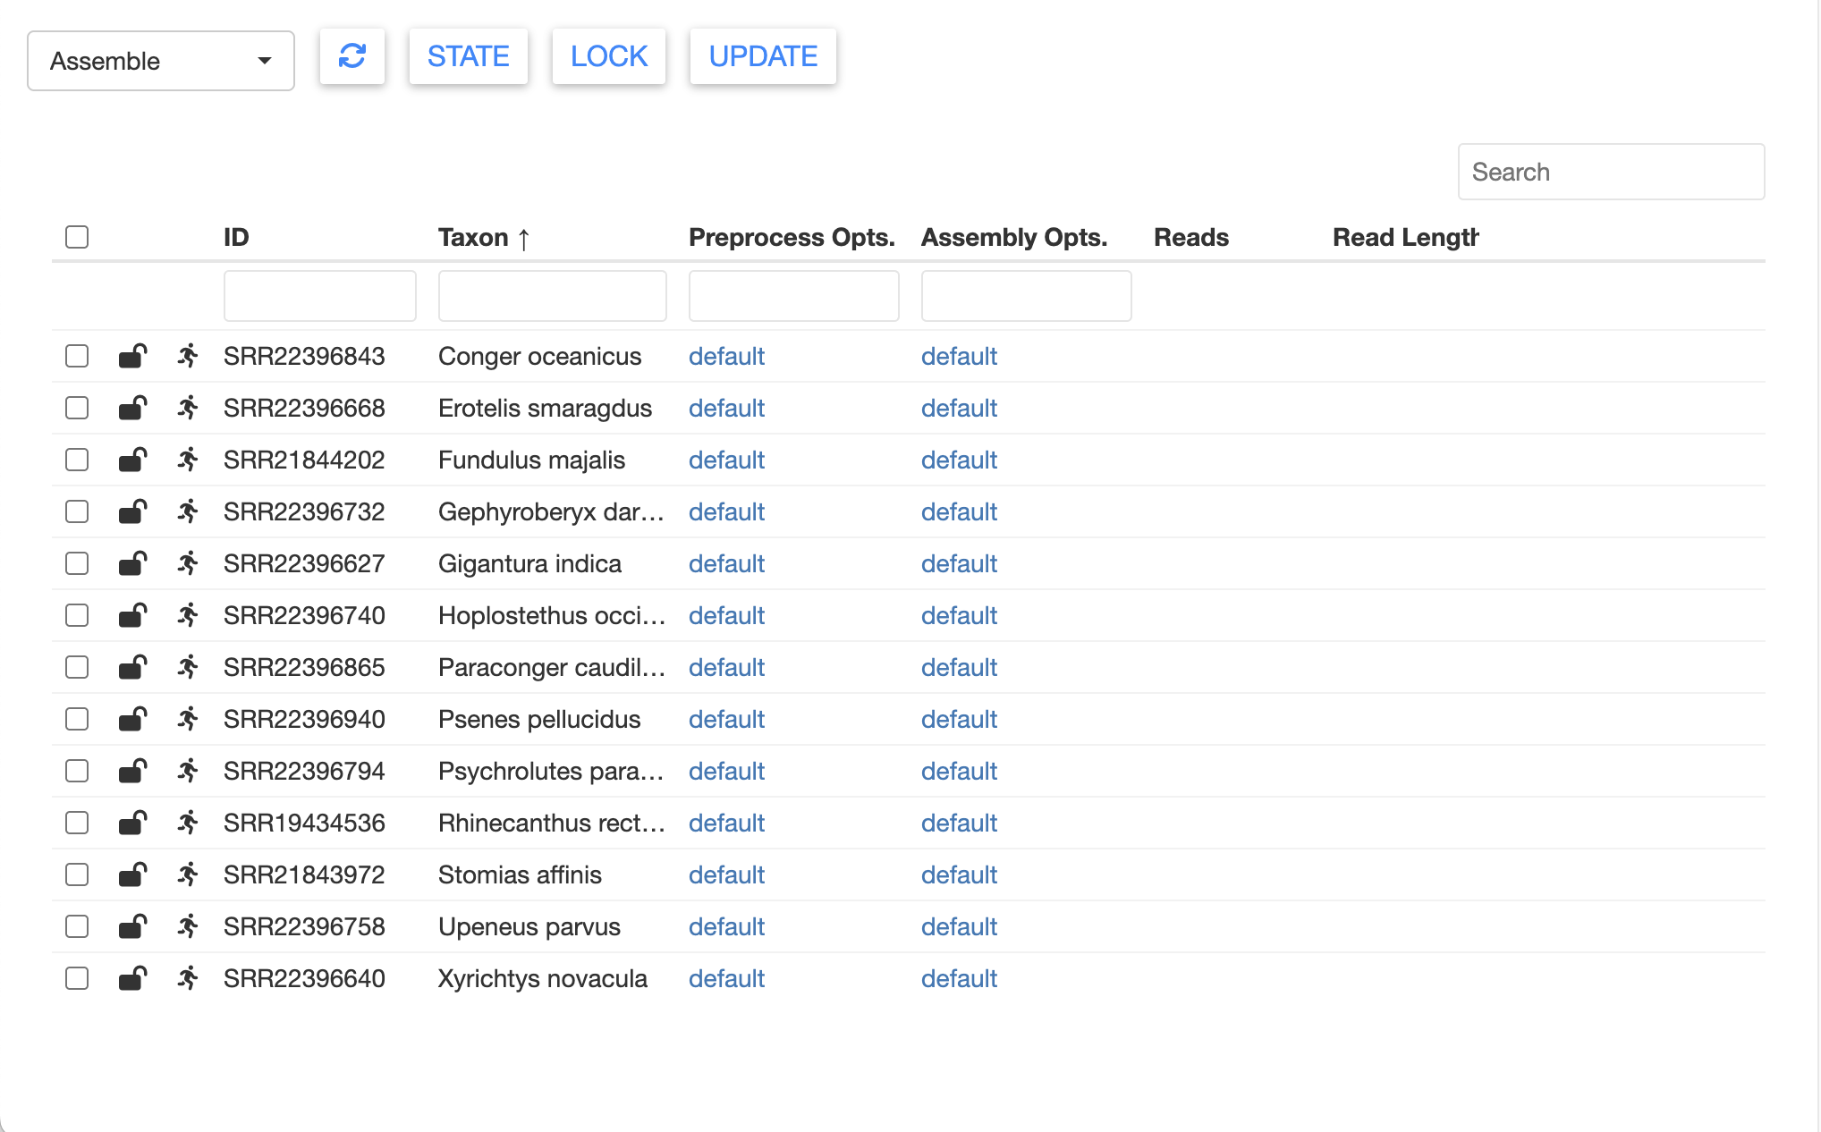Click the Preprocess Opts. column header
This screenshot has height=1132, width=1821.
coord(792,237)
